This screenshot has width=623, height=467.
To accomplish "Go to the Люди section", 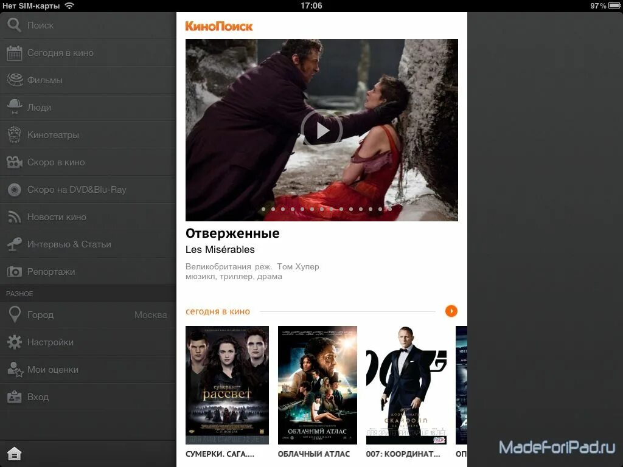I will coord(88,107).
